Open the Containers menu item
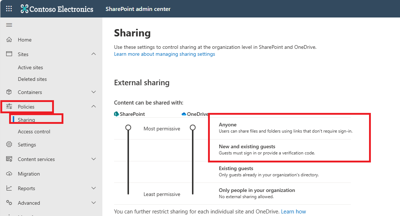This screenshot has height=216, width=400. coord(30,92)
